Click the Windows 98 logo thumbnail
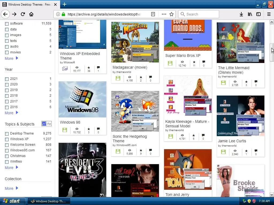The width and height of the screenshot is (274, 205). click(x=82, y=99)
